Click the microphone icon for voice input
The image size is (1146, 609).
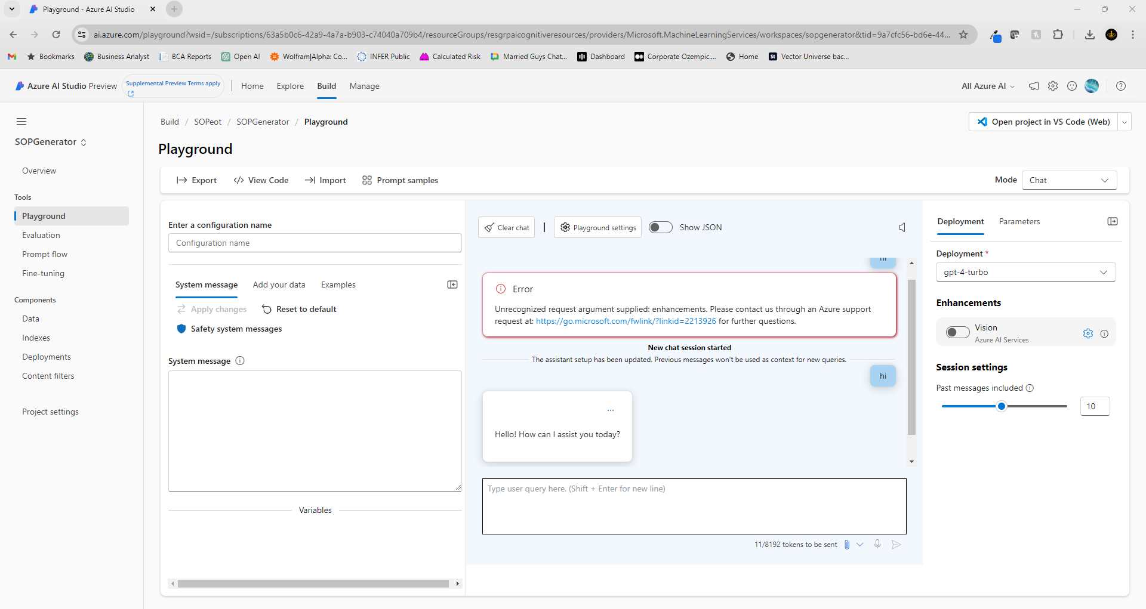tap(877, 544)
